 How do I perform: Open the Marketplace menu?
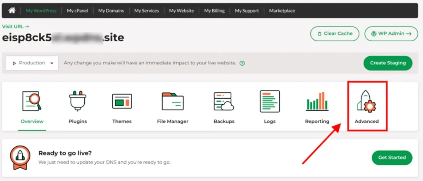(282, 11)
